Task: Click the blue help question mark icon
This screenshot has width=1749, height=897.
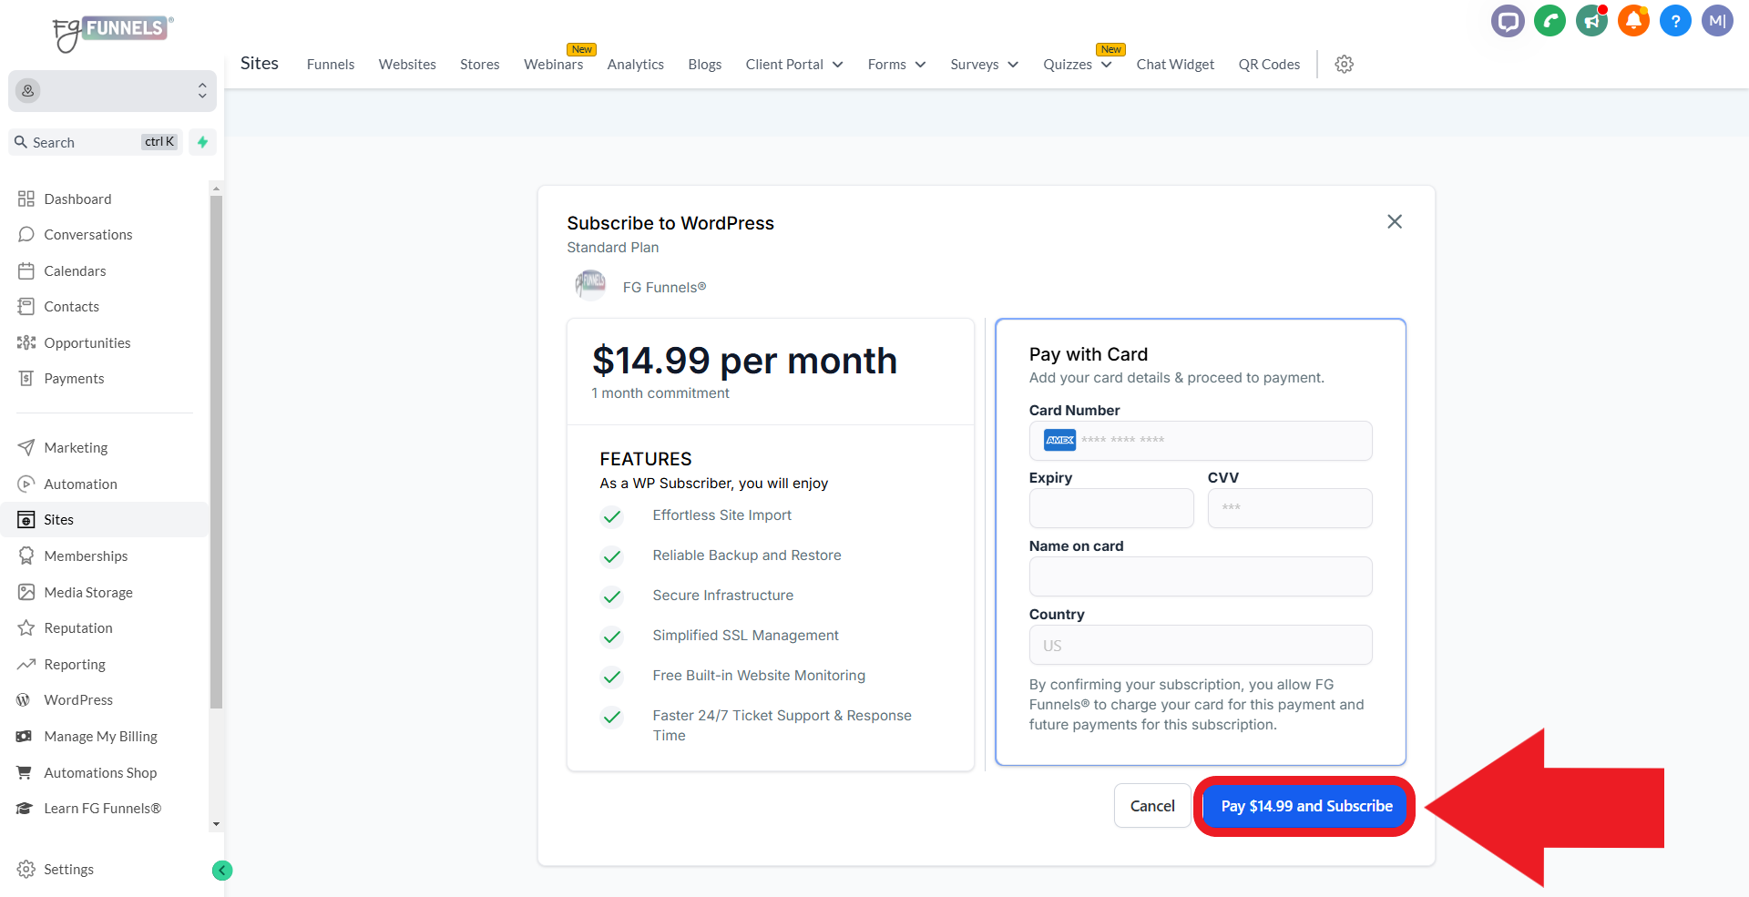Action: [x=1675, y=20]
